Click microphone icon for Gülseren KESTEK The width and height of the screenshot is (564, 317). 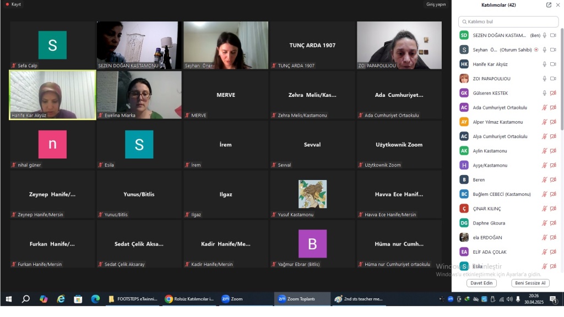pyautogui.click(x=545, y=93)
